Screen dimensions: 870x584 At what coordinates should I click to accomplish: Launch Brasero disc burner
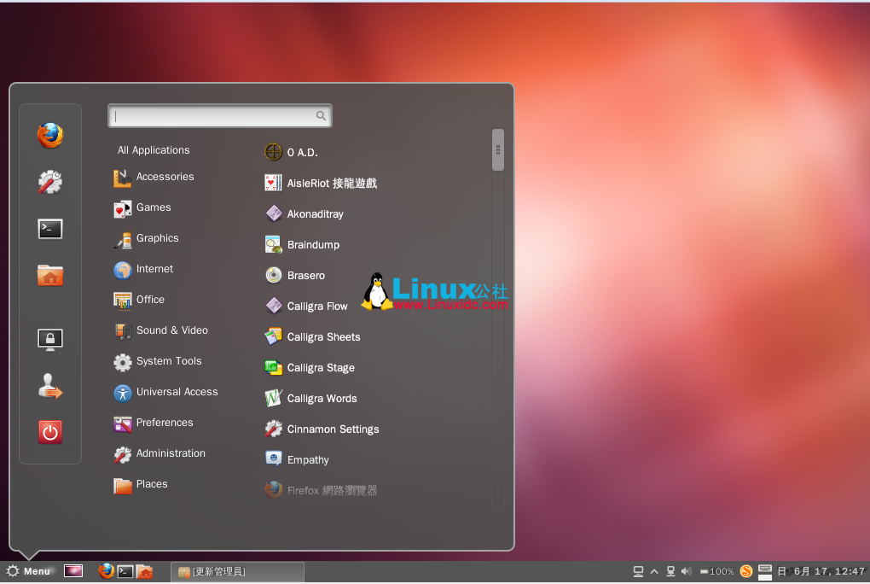(294, 276)
